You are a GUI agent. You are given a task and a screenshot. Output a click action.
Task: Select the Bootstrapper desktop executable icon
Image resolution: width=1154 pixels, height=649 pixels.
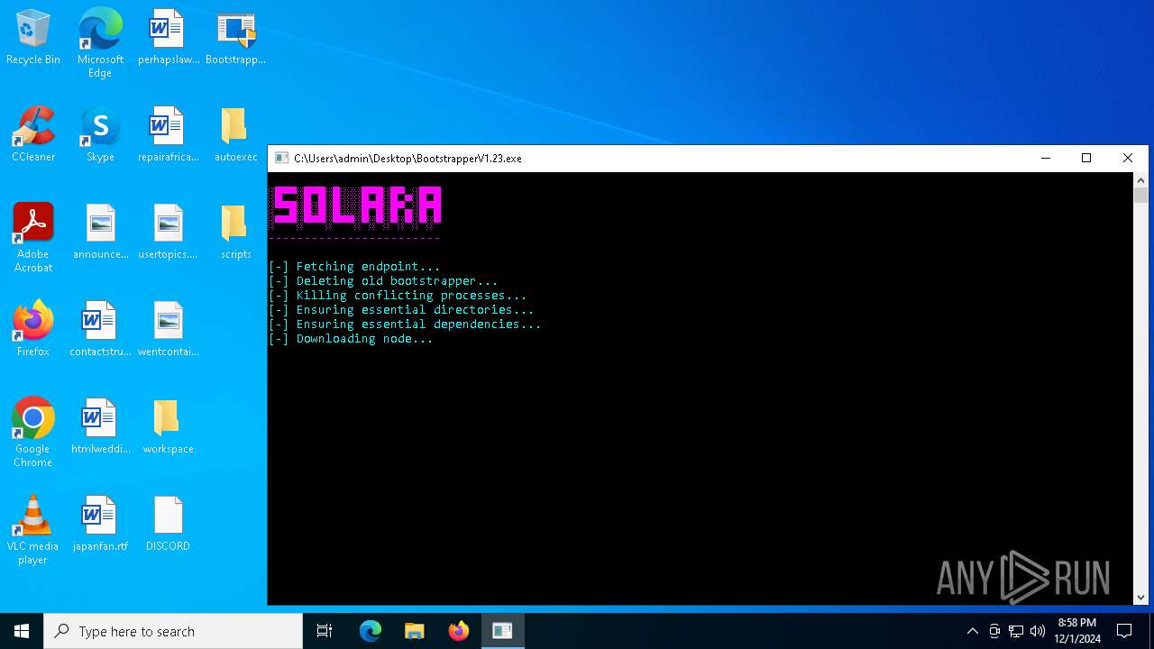(235, 38)
